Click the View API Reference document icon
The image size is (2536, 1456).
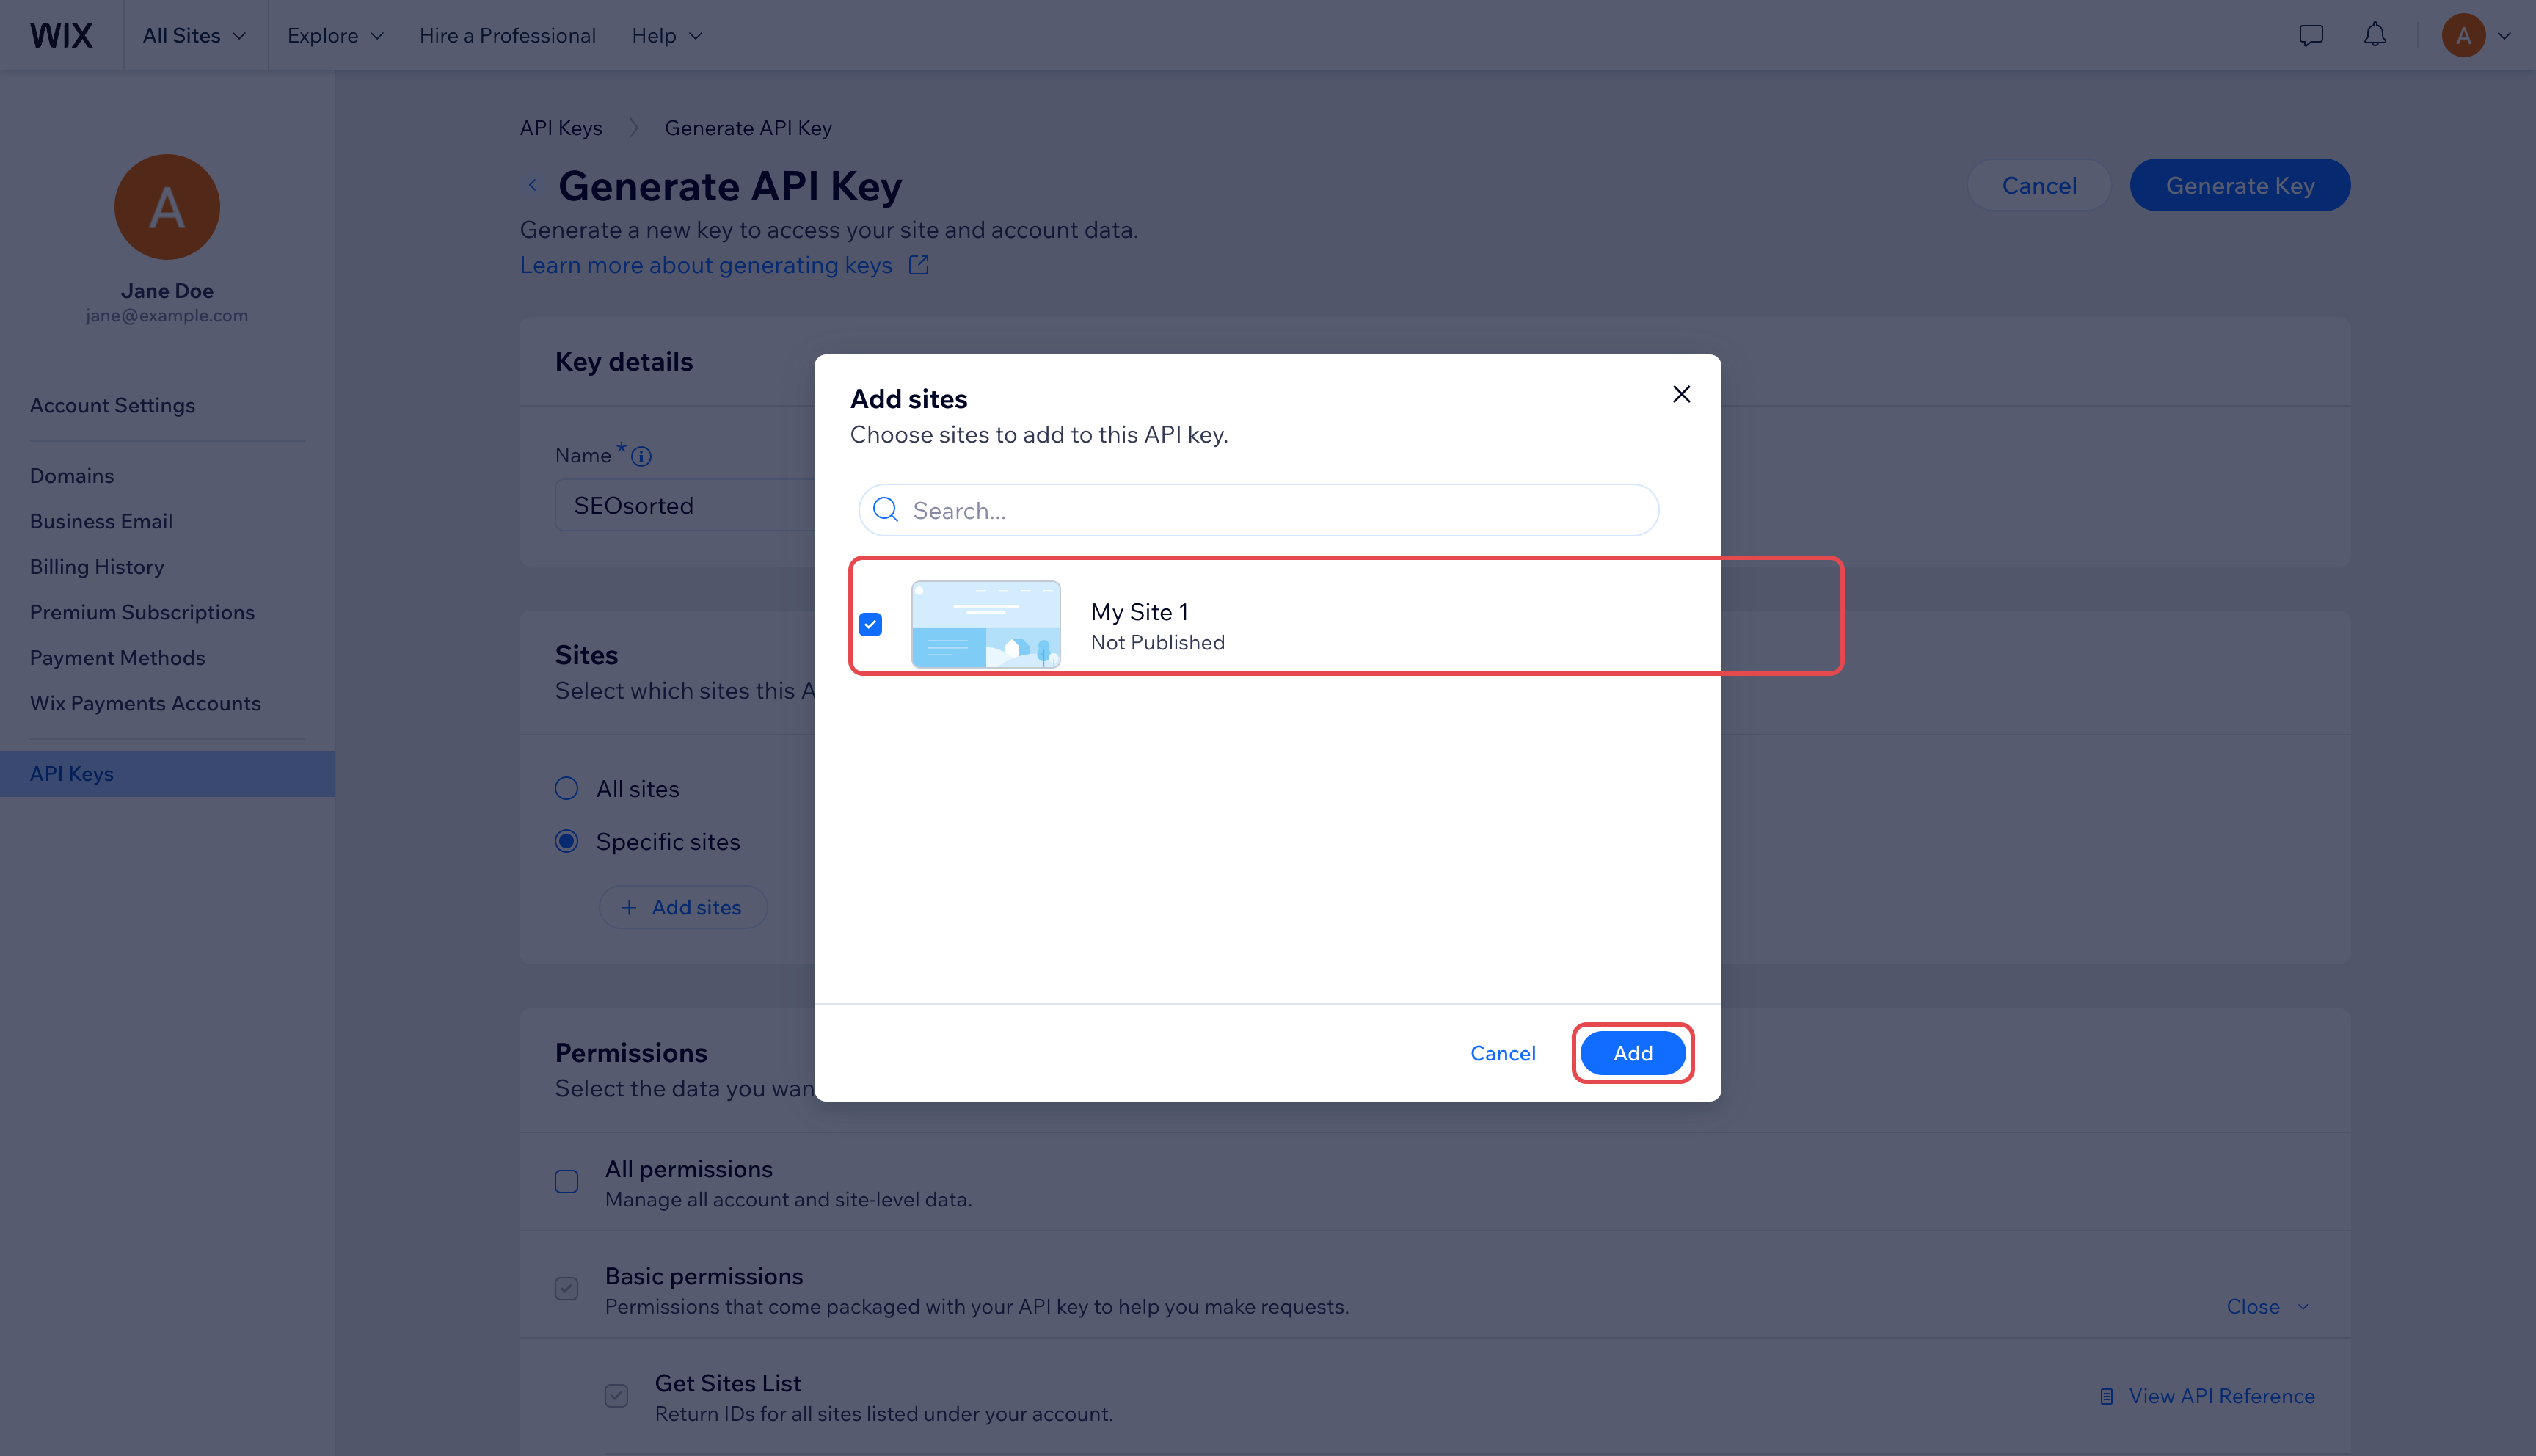pyautogui.click(x=2106, y=1396)
